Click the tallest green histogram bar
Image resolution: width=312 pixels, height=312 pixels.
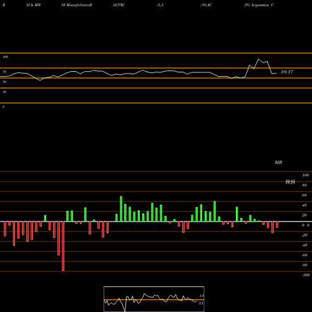(x=121, y=209)
